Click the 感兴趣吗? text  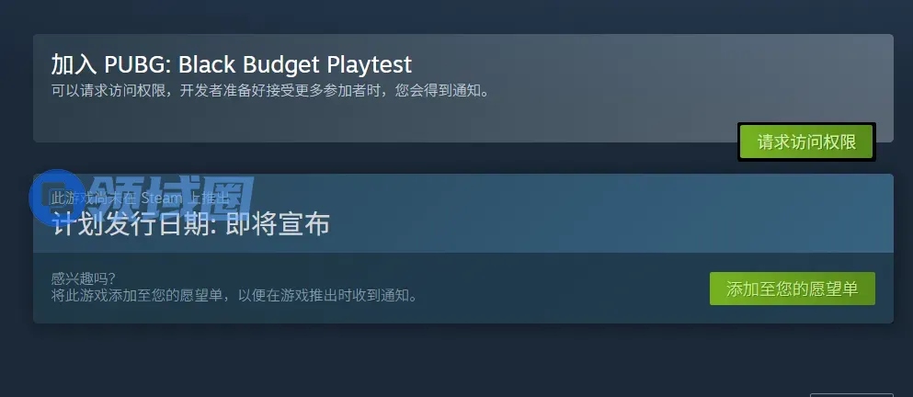(x=84, y=278)
